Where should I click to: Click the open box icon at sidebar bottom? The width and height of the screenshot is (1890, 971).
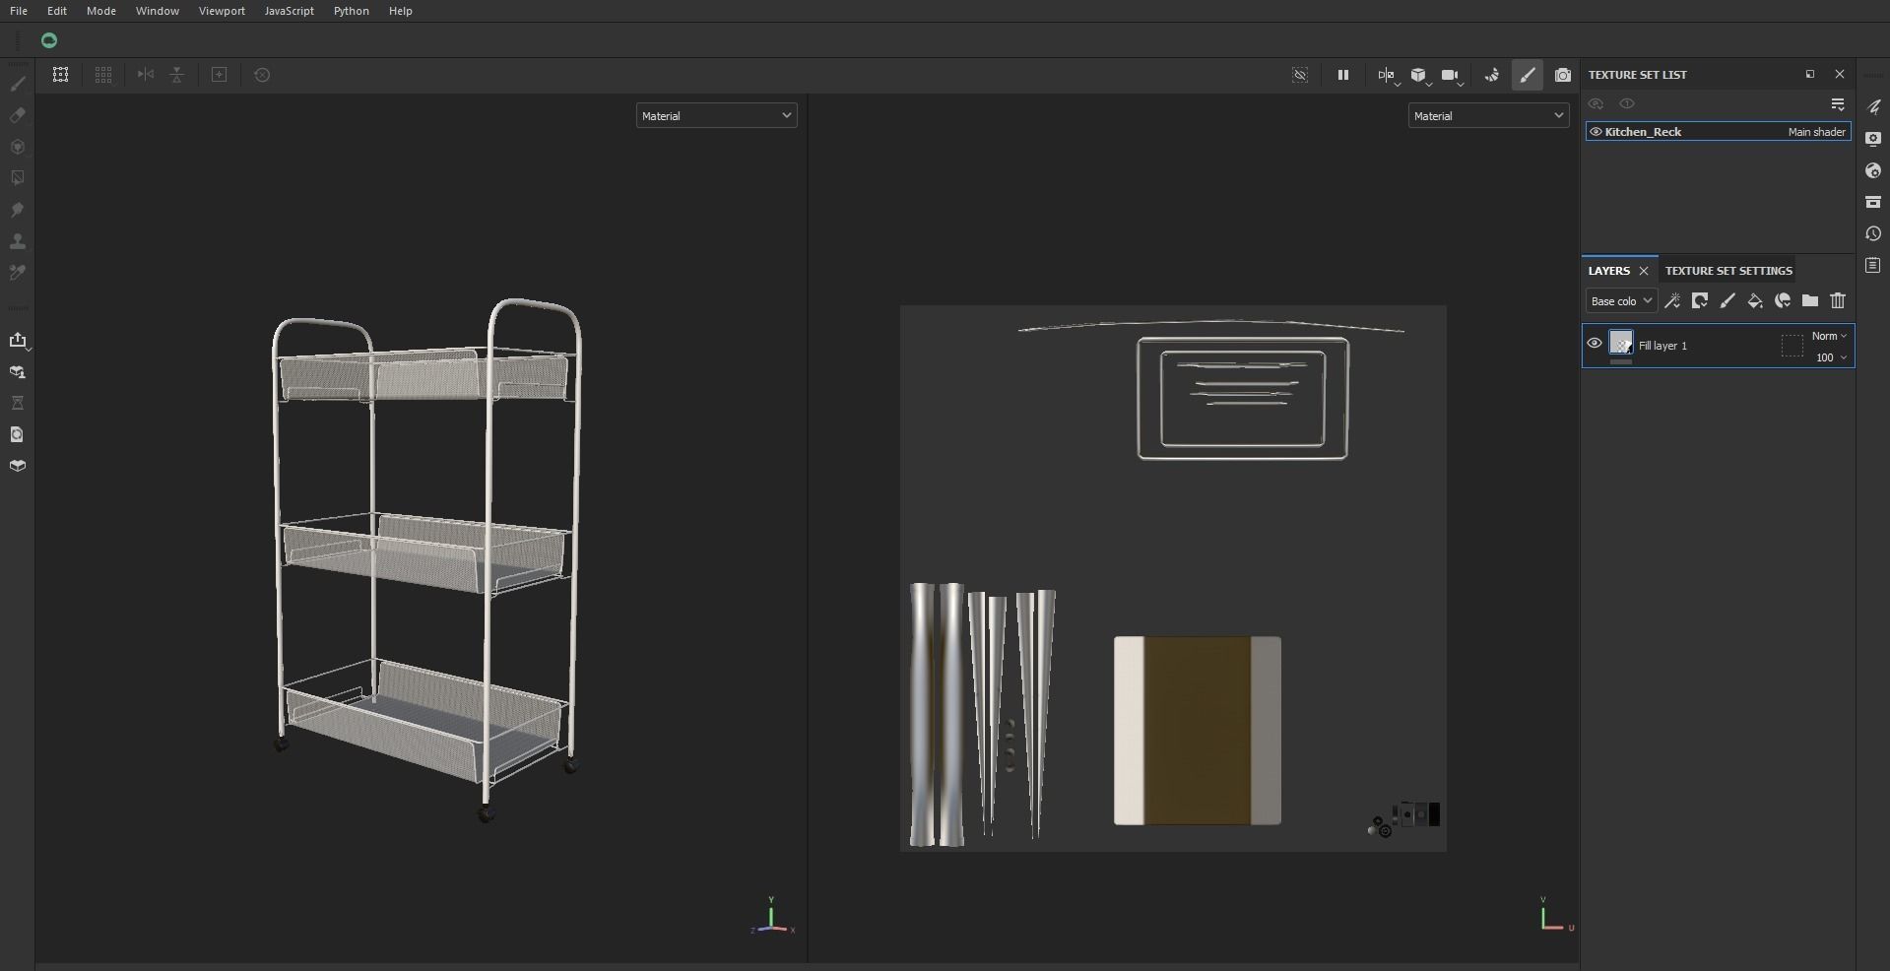click(x=18, y=466)
